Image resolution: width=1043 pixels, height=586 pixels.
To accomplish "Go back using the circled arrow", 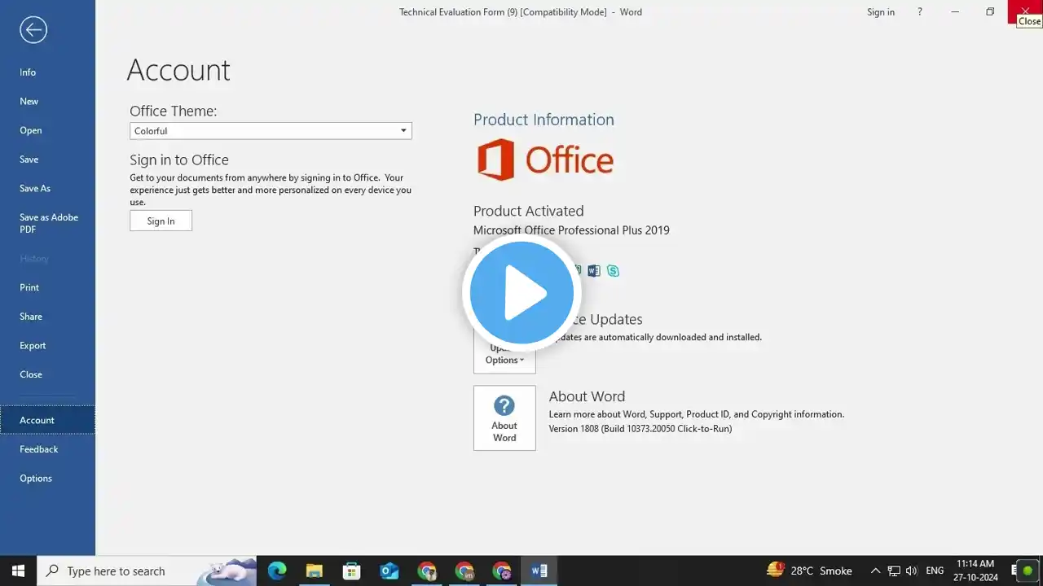I will click(x=33, y=30).
